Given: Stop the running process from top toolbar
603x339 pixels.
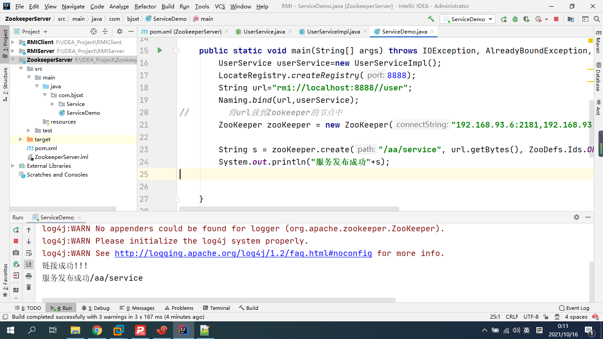Looking at the screenshot, I should point(556,19).
